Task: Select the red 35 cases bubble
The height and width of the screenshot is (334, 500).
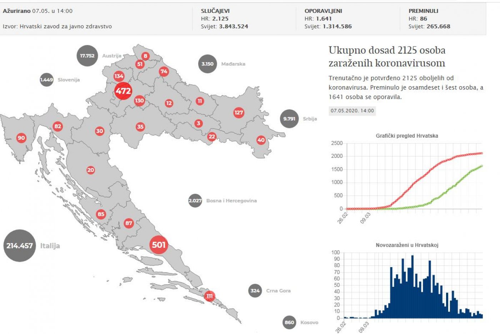Action: click(140, 127)
